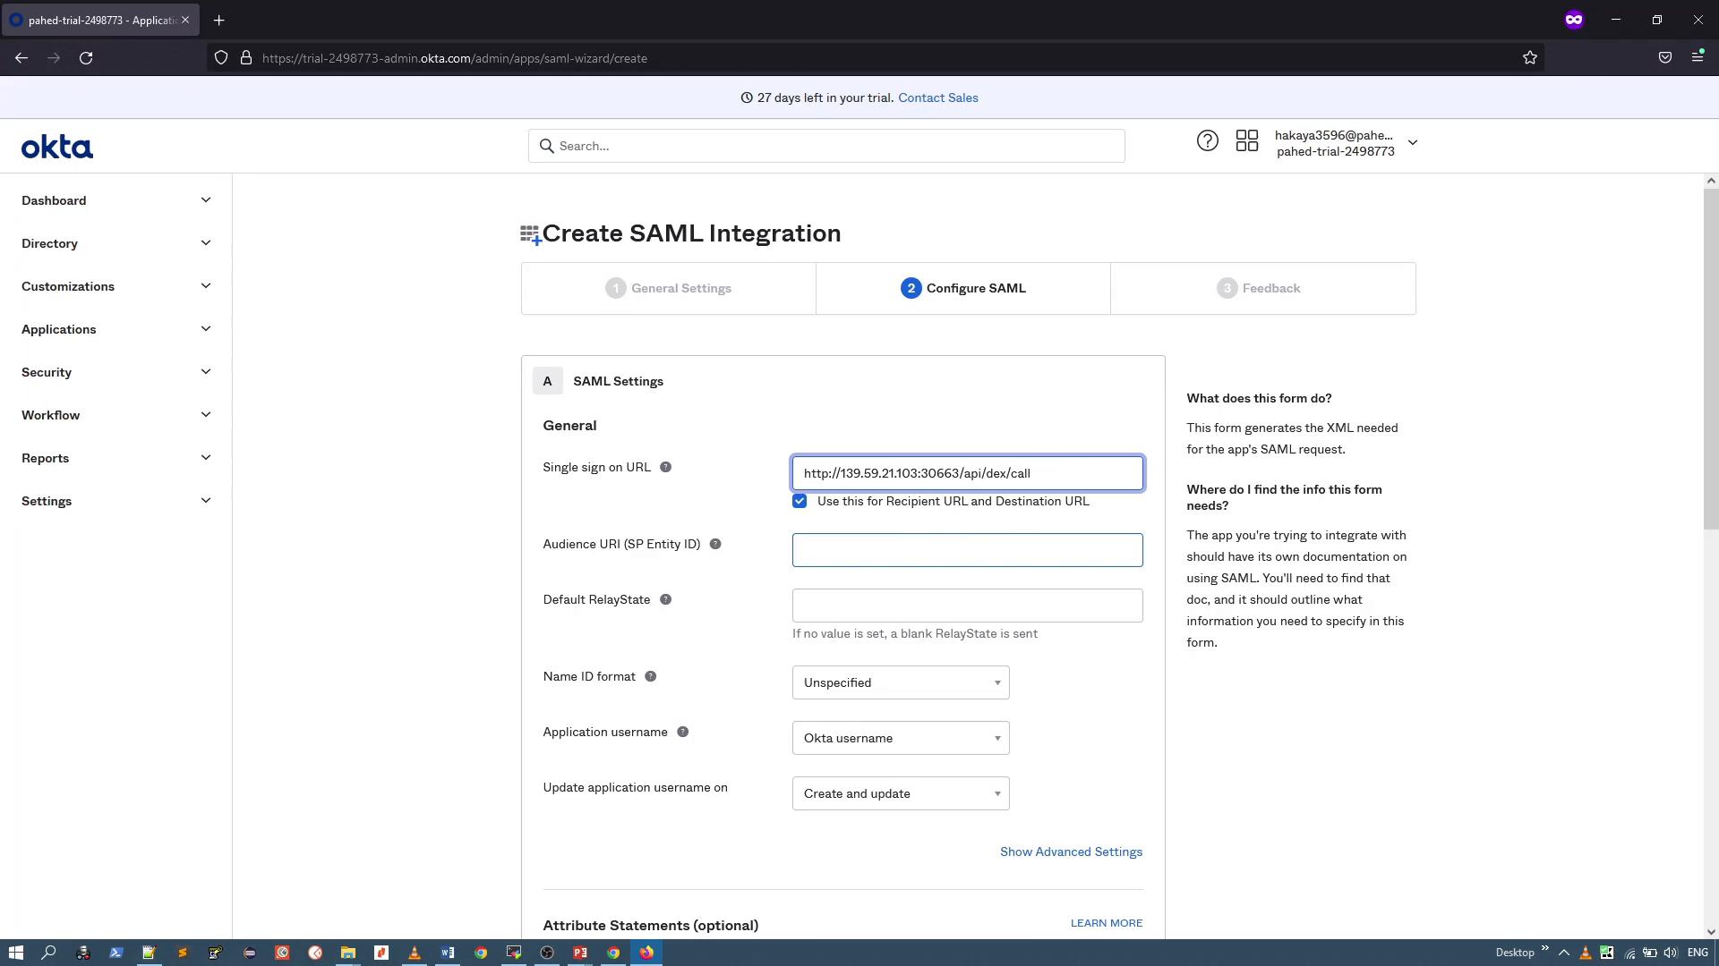Bookmark this page with the star icon
The width and height of the screenshot is (1719, 966).
click(x=1529, y=58)
